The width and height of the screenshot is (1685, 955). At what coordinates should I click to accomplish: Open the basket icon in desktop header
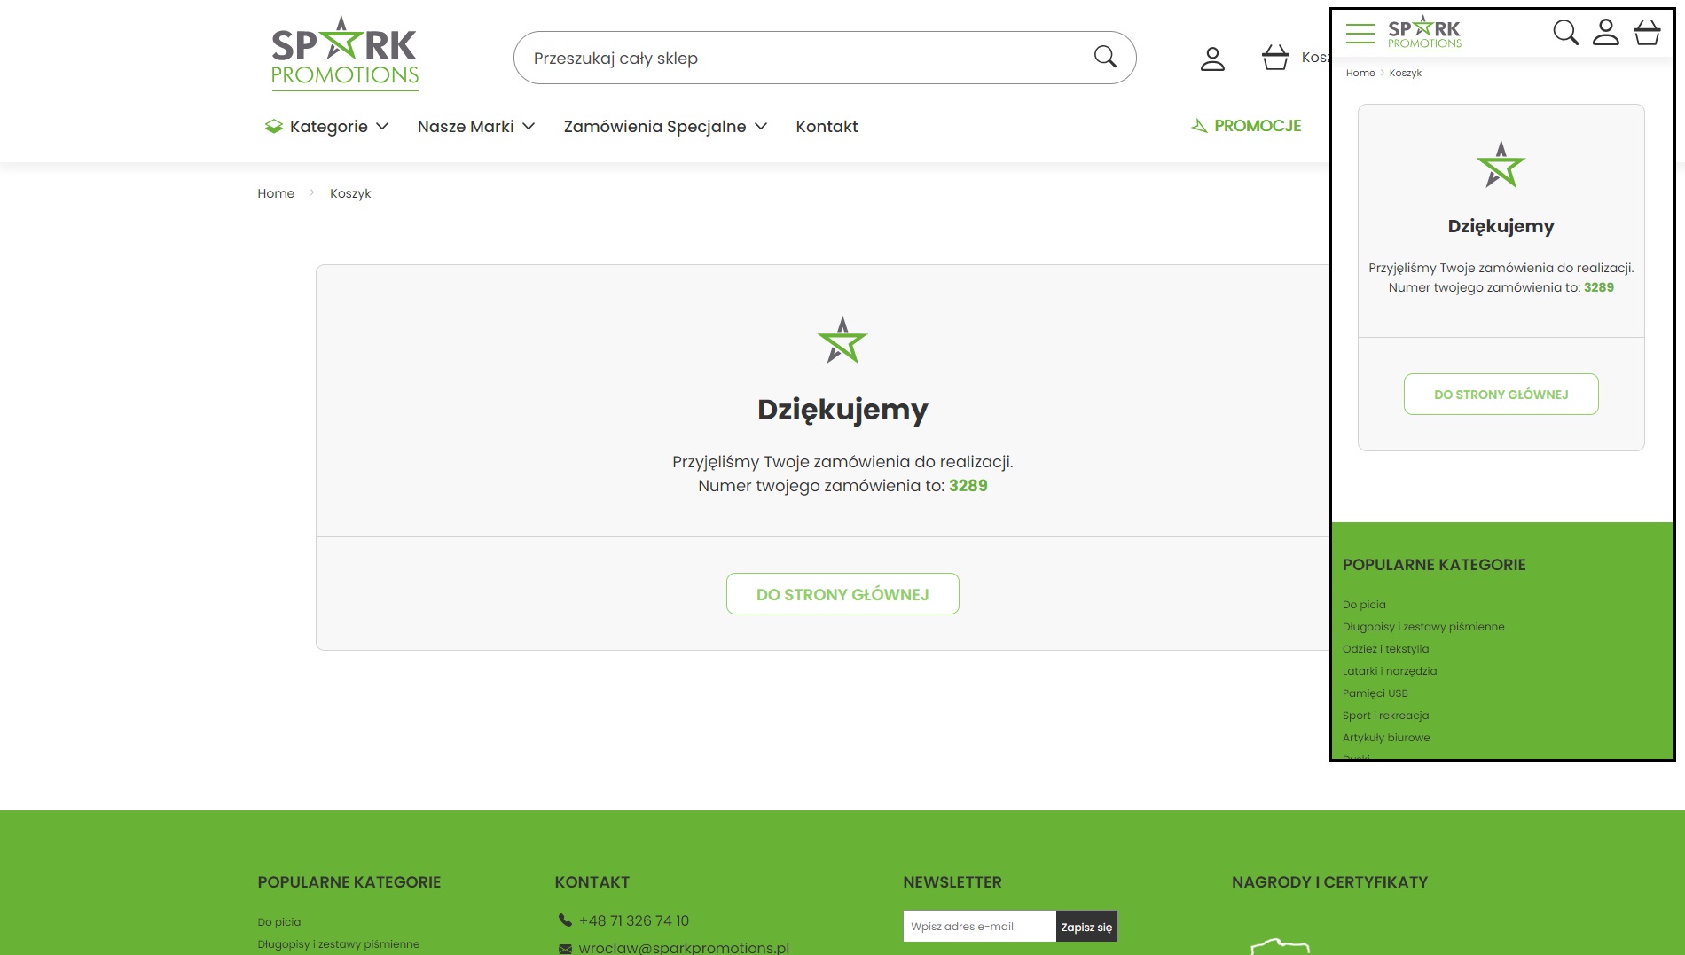[1275, 58]
